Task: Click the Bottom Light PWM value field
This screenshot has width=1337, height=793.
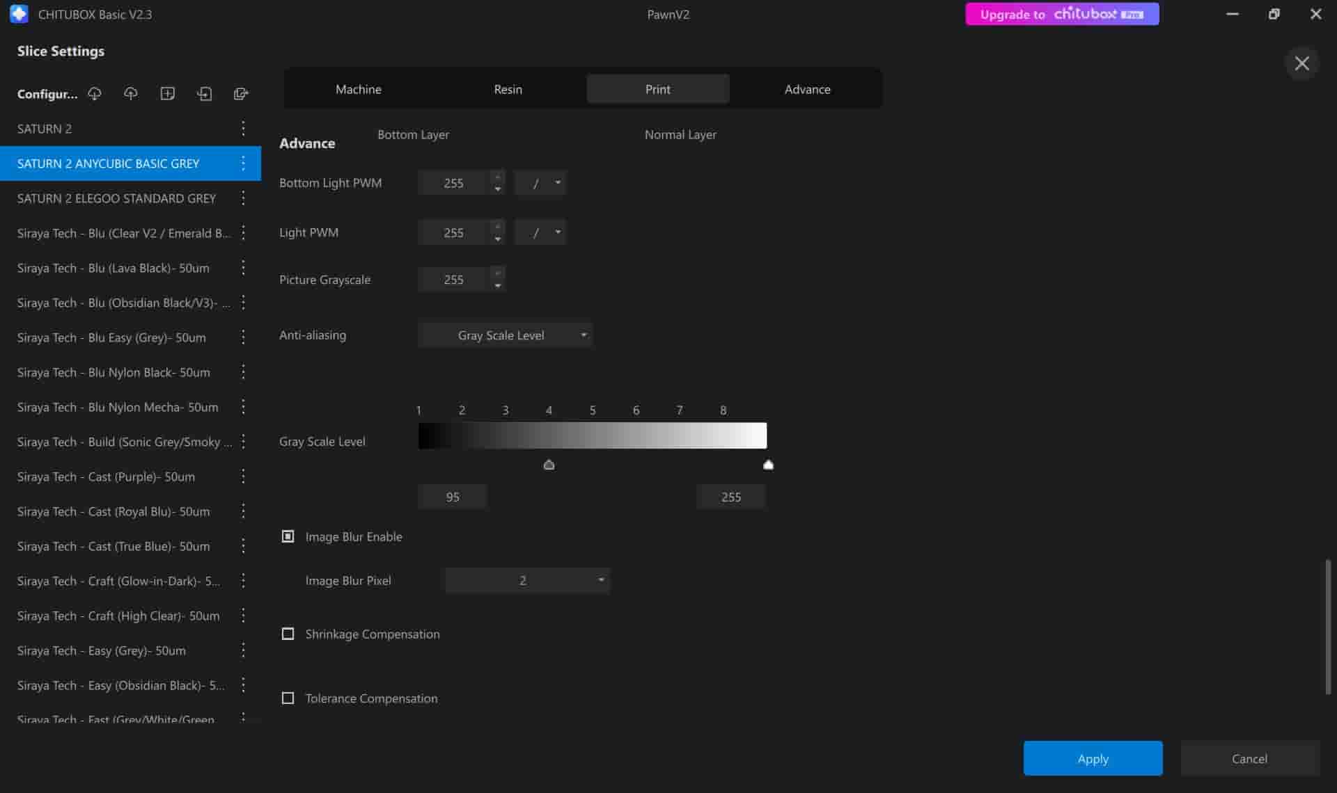Action: click(x=454, y=183)
